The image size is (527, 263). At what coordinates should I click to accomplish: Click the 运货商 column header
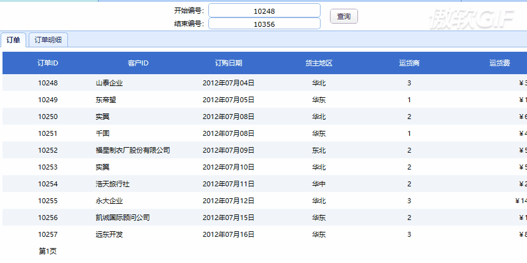coord(409,63)
